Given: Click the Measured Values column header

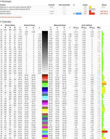Looking at the screenshot, I should pyautogui.click(x=60, y=25).
